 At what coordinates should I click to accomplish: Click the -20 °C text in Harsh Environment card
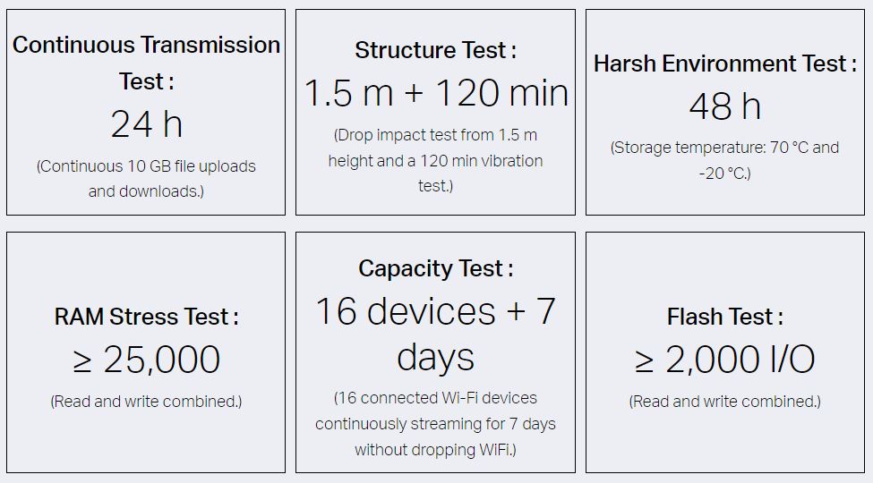pyautogui.click(x=725, y=173)
